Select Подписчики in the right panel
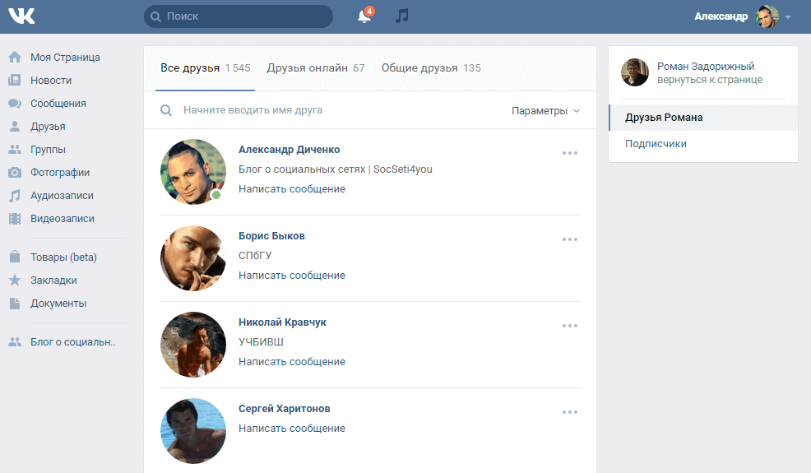Image resolution: width=811 pixels, height=473 pixels. click(656, 144)
